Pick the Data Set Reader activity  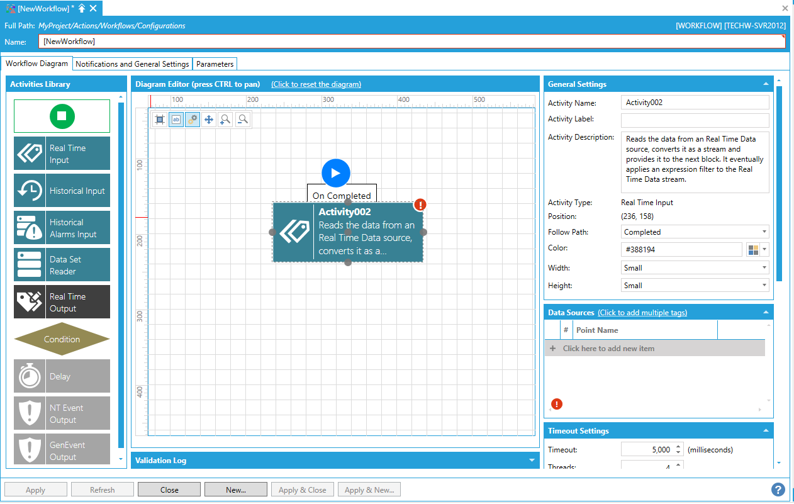[62, 265]
